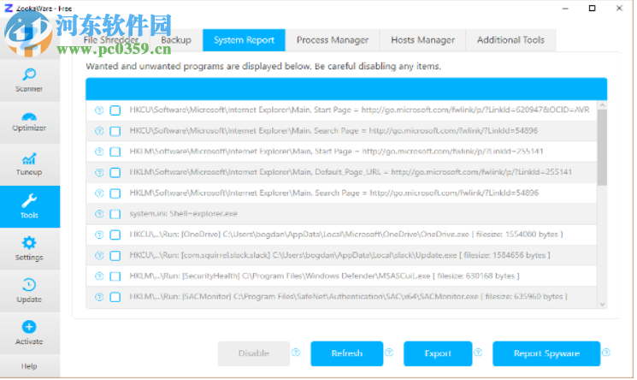Click the Export button
Image resolution: width=637 pixels, height=380 pixels.
(x=438, y=353)
